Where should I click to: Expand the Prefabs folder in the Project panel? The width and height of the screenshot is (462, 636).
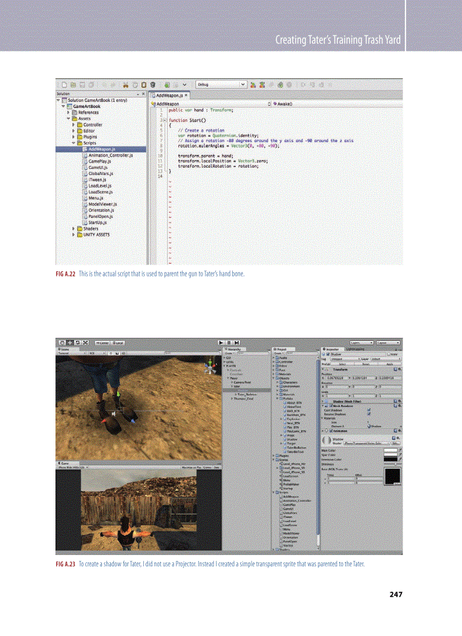click(x=277, y=398)
